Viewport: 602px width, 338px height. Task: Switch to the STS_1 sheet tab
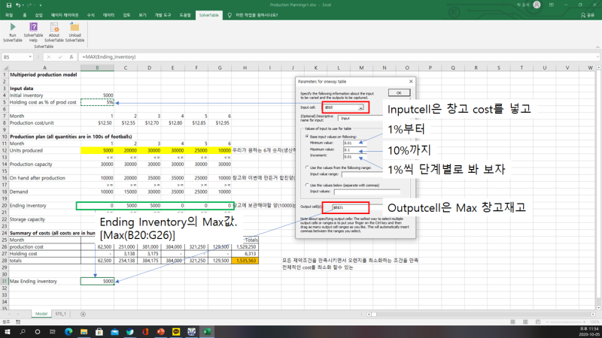[x=61, y=314]
